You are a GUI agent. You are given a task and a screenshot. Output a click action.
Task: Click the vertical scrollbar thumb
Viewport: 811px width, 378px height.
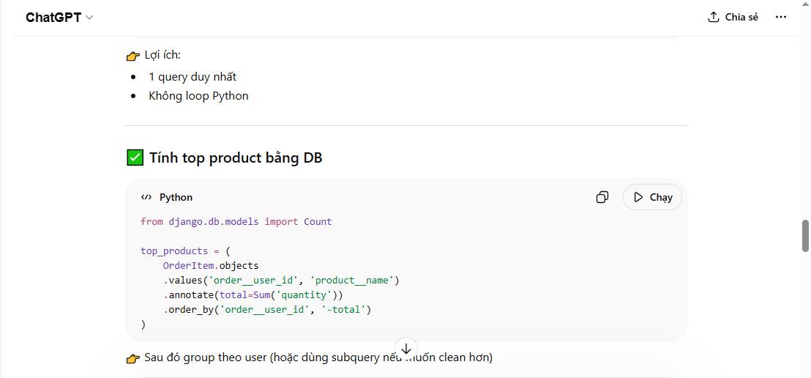[805, 235]
